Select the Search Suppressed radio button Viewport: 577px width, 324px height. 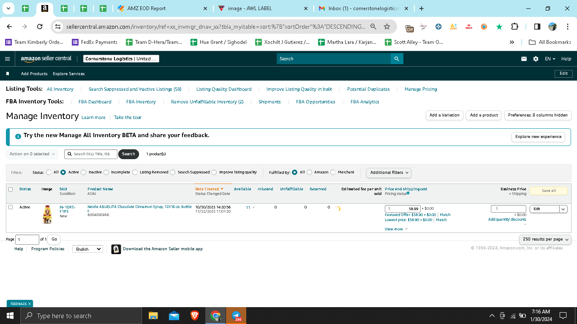172,172
